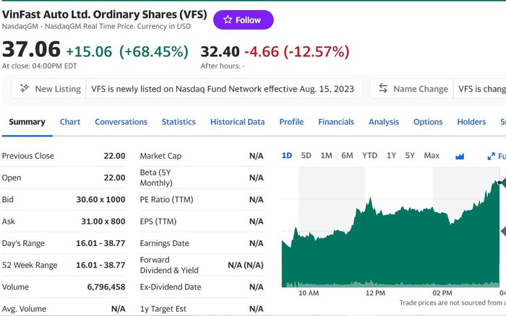Open the Financials tab
Screen dimensions: 506x316
tap(336, 122)
